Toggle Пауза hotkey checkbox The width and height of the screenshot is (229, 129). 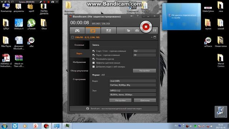tap(93, 55)
